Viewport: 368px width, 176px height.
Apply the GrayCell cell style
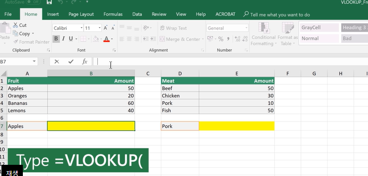319,27
